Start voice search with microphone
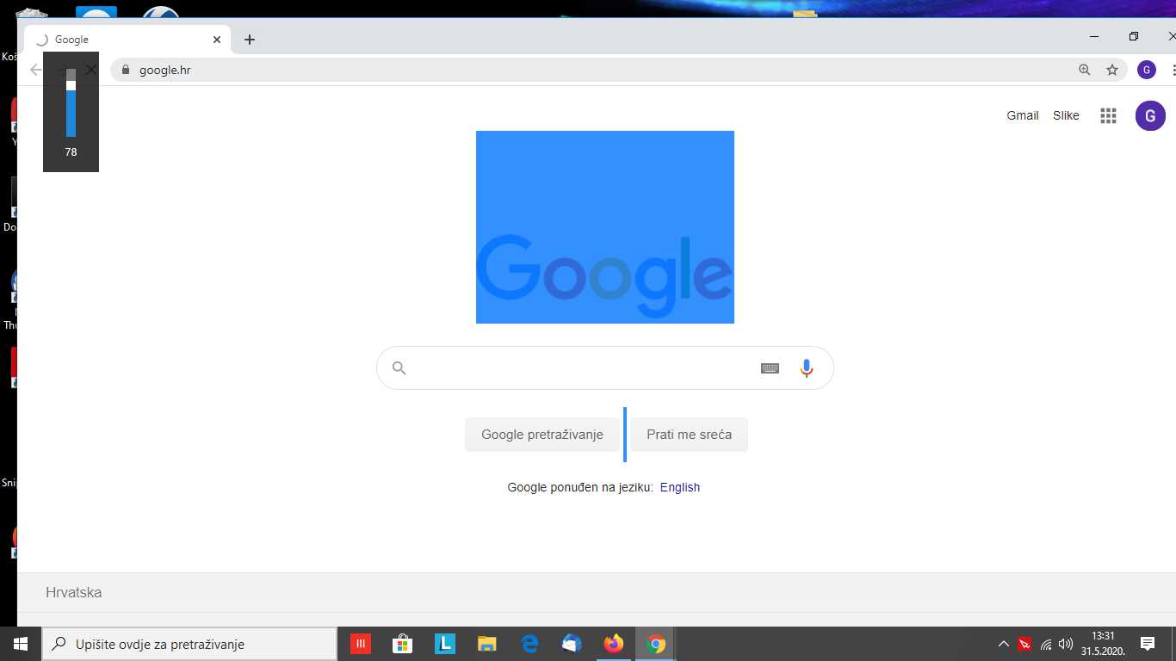The height and width of the screenshot is (661, 1176). [807, 368]
